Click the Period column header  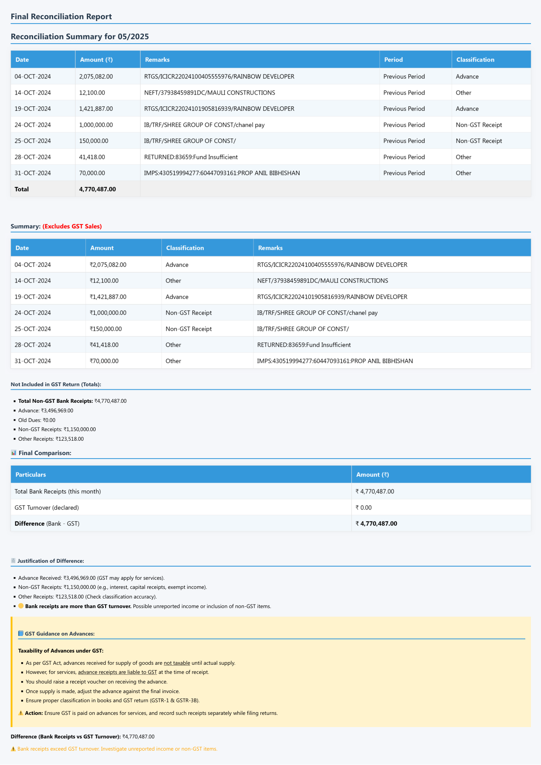tap(394, 60)
